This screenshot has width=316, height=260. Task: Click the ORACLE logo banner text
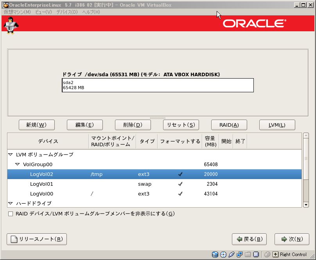pos(254,23)
